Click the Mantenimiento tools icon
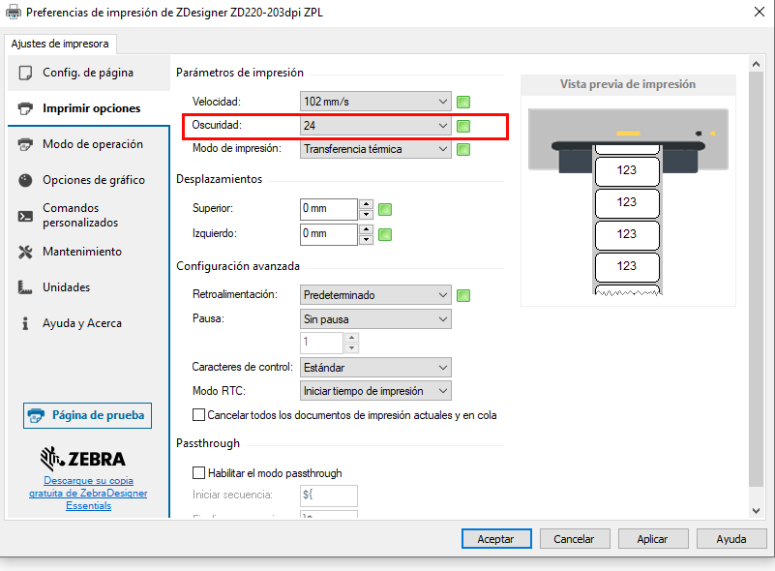Viewport: 775px width, 571px height. pos(26,252)
